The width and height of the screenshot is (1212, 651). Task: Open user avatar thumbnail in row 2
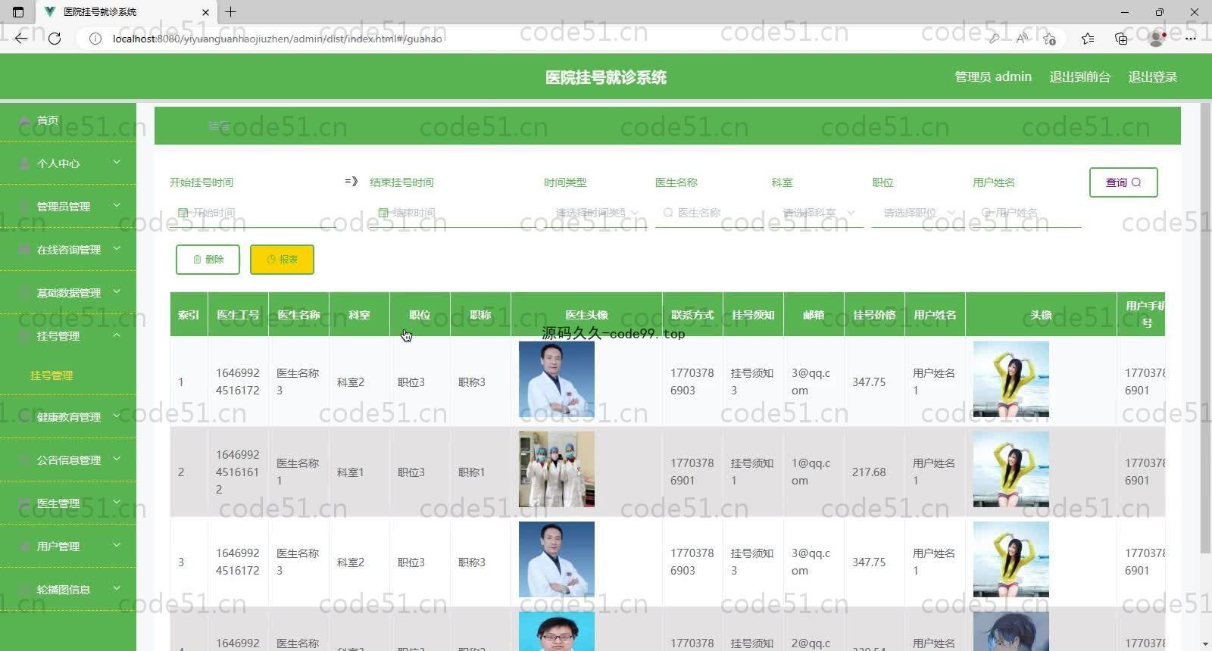click(x=1011, y=469)
